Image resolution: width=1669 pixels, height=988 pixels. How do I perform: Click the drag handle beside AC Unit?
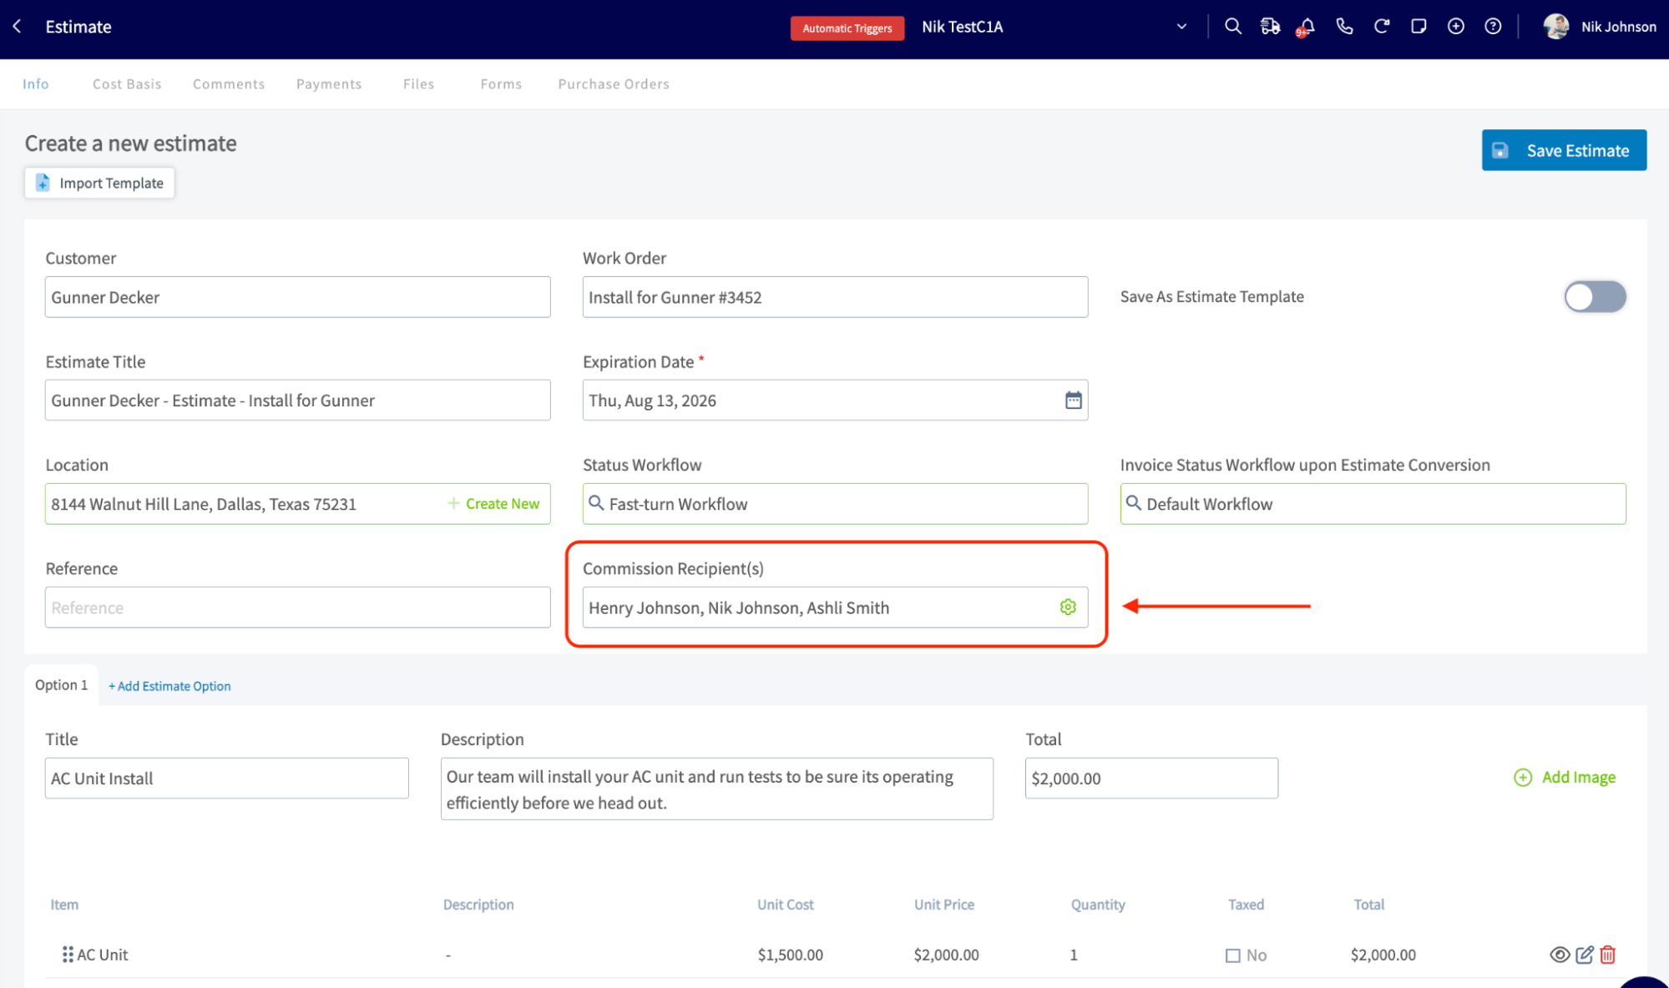pyautogui.click(x=68, y=955)
